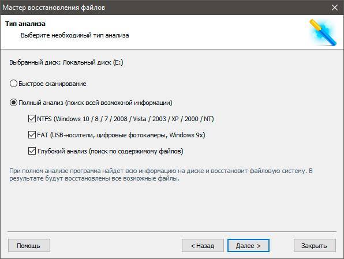This screenshot has width=344, height=259.
Task: Click the Мастер восстановления файлов title bar
Action: point(54,7)
